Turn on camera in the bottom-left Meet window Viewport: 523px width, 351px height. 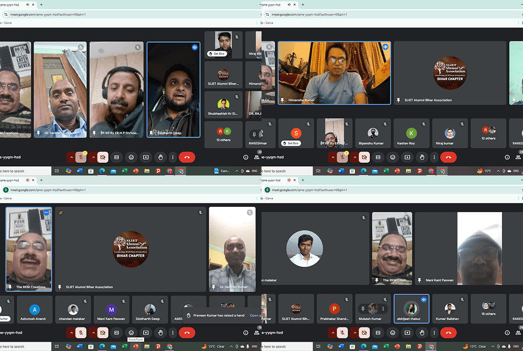tap(103, 333)
